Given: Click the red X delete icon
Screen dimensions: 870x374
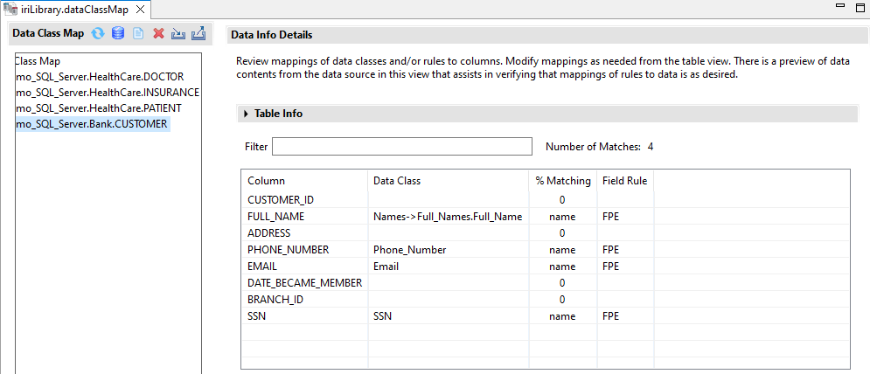Looking at the screenshot, I should pyautogui.click(x=158, y=34).
